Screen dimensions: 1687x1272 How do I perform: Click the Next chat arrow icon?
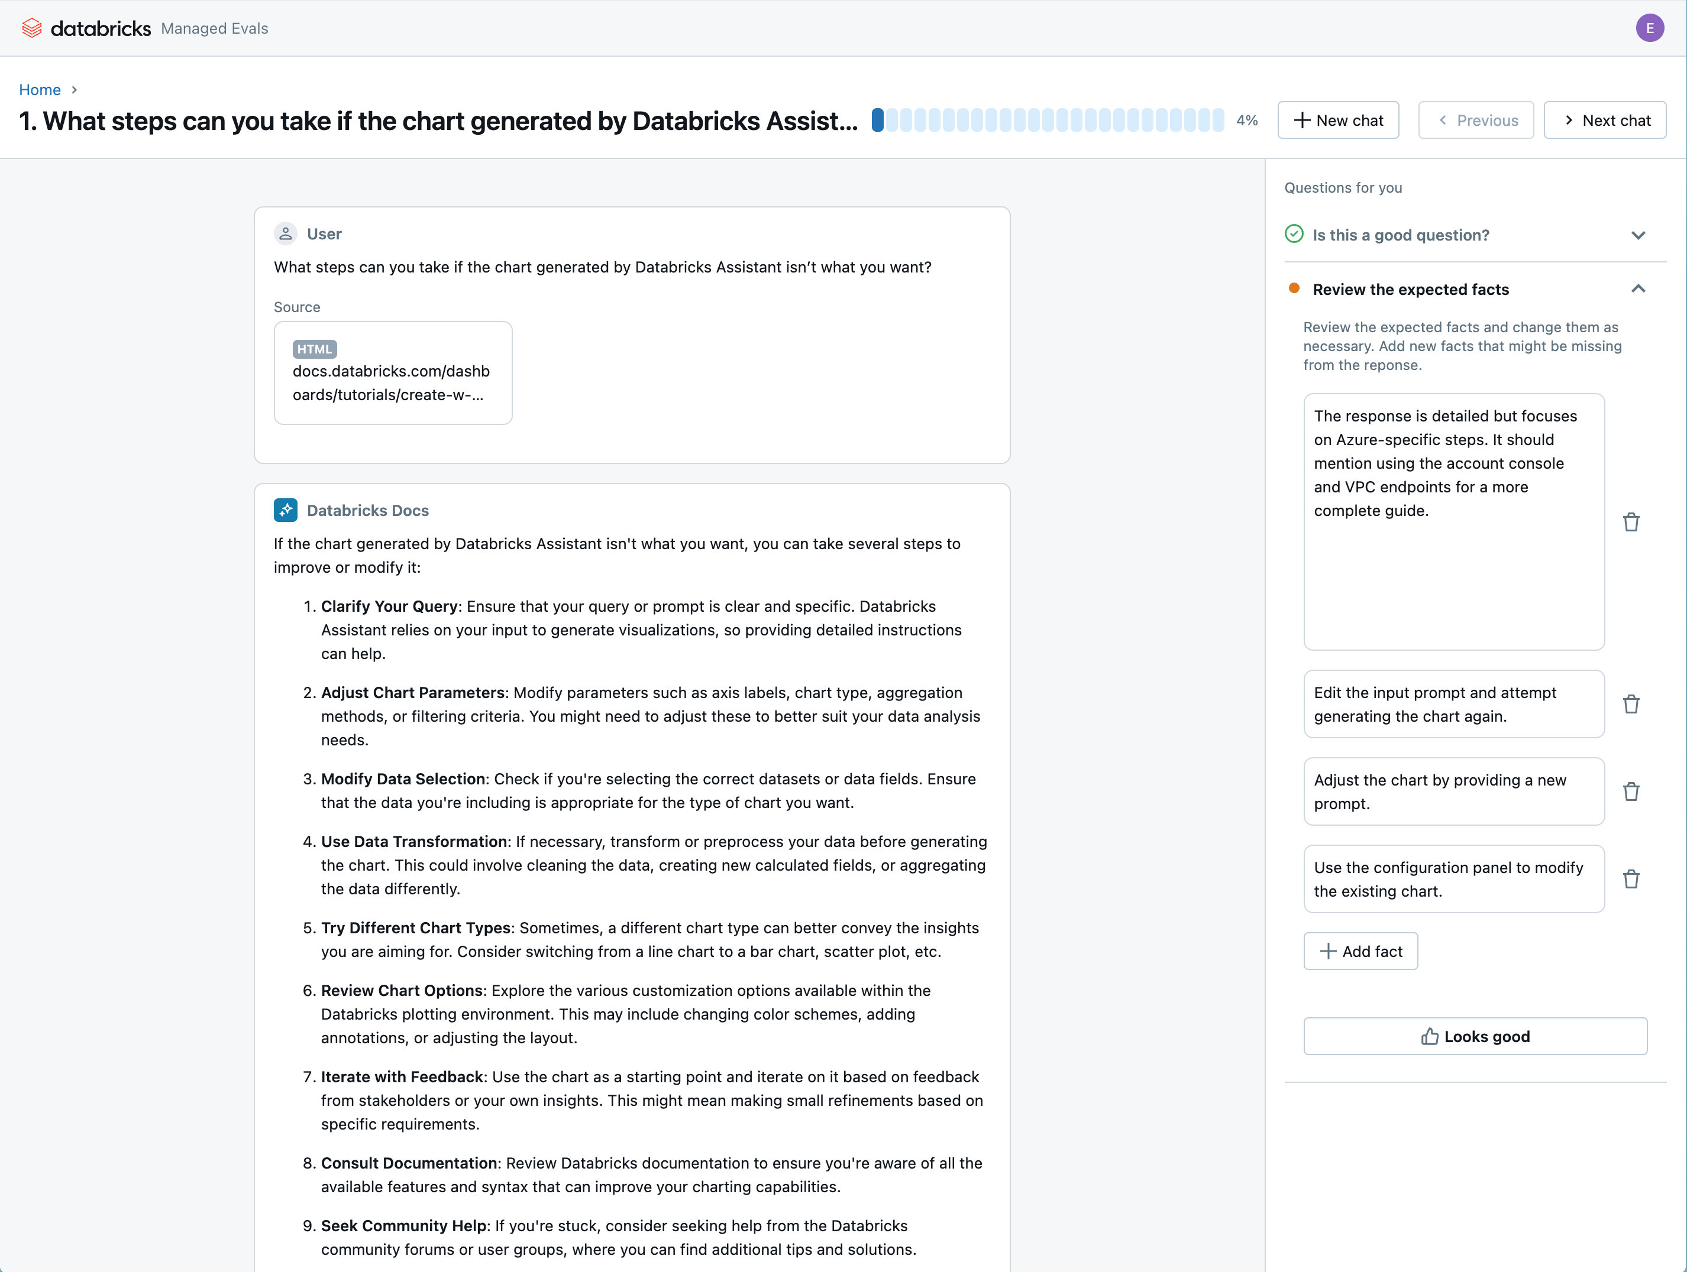tap(1567, 120)
